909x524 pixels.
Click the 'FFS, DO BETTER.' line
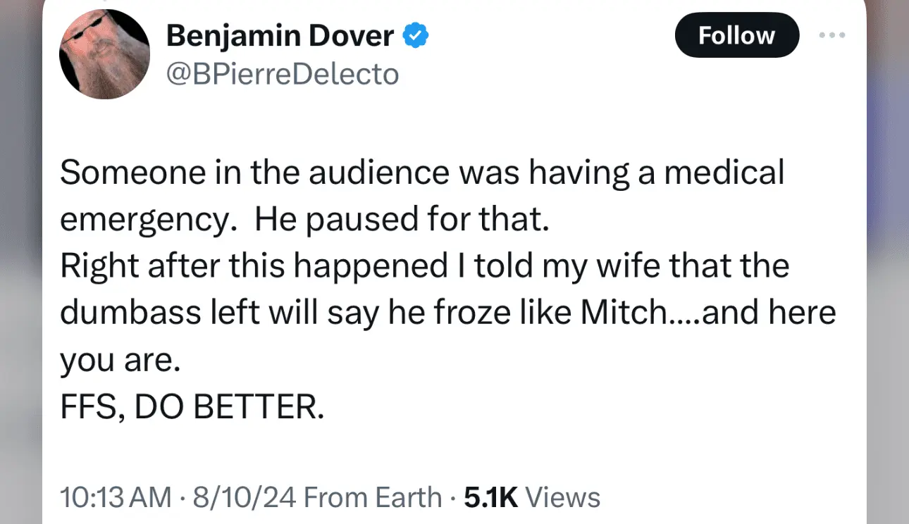[x=192, y=408]
